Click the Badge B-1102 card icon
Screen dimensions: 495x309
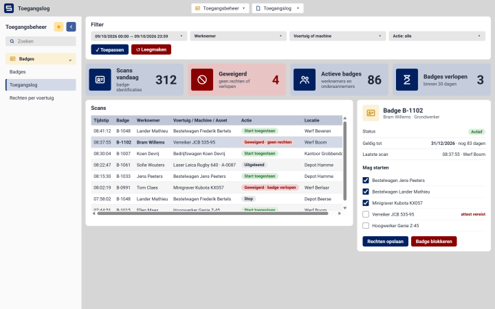click(371, 113)
